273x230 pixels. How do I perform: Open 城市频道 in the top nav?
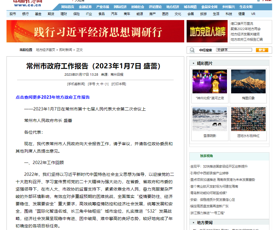(190, 7)
